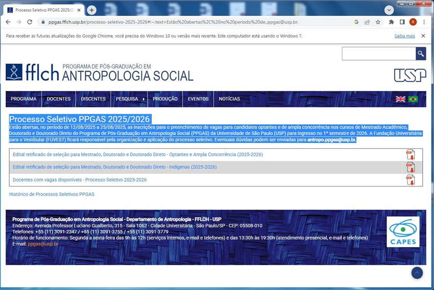Open the Chrome extensions puzzle icon

point(391,22)
